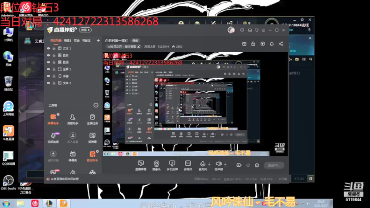Screen dimensions: 370x208
Task: Click the grey stream status button
Action: 274,165
